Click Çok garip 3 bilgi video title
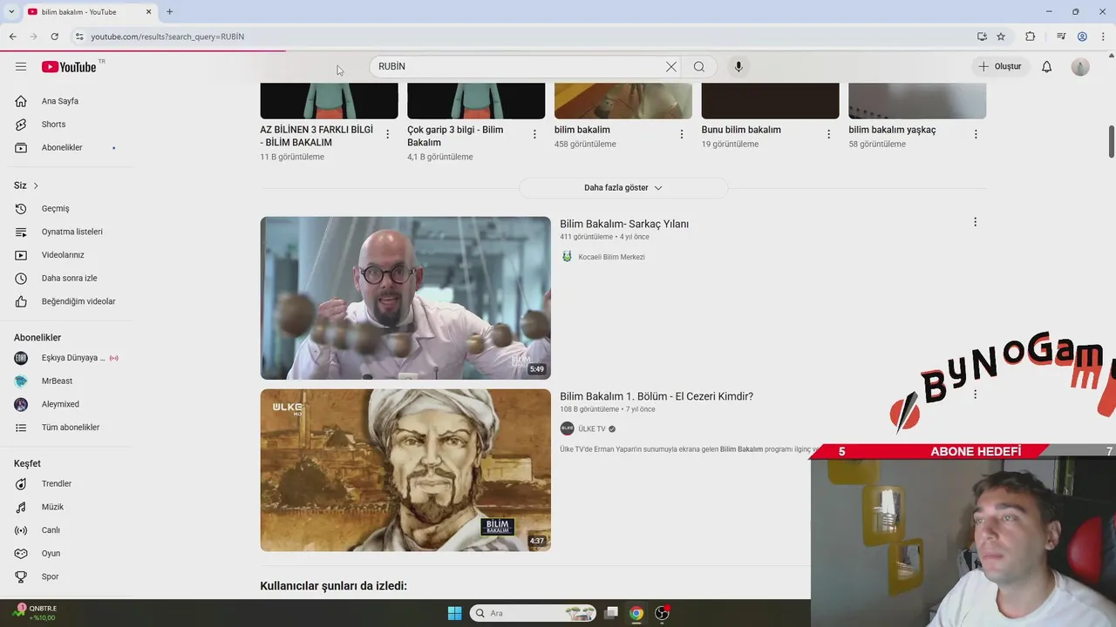Image resolution: width=1116 pixels, height=627 pixels. click(455, 136)
